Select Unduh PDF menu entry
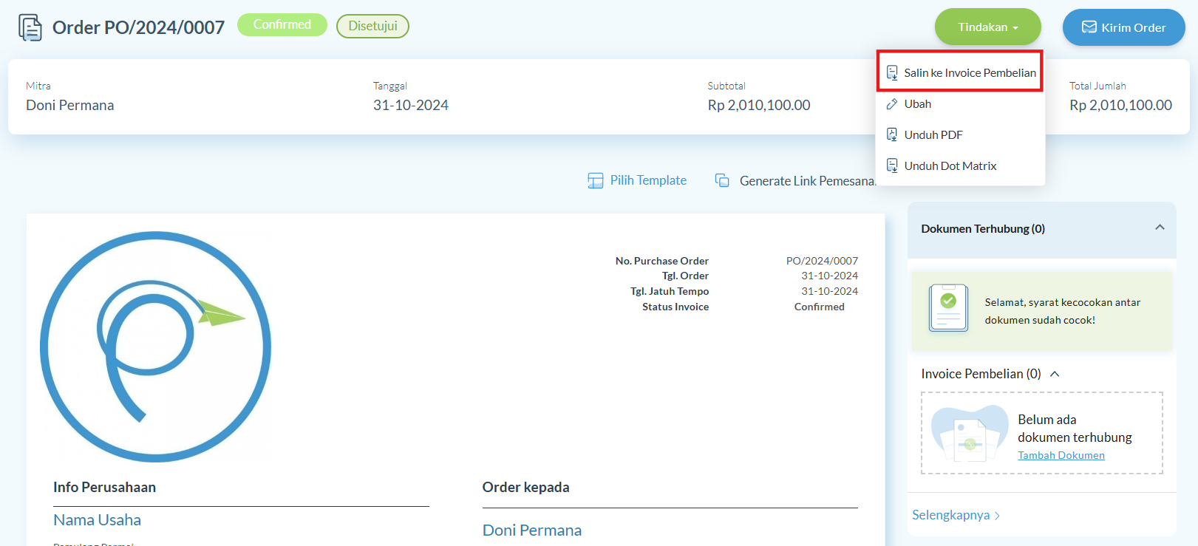The image size is (1198, 546). [x=960, y=135]
